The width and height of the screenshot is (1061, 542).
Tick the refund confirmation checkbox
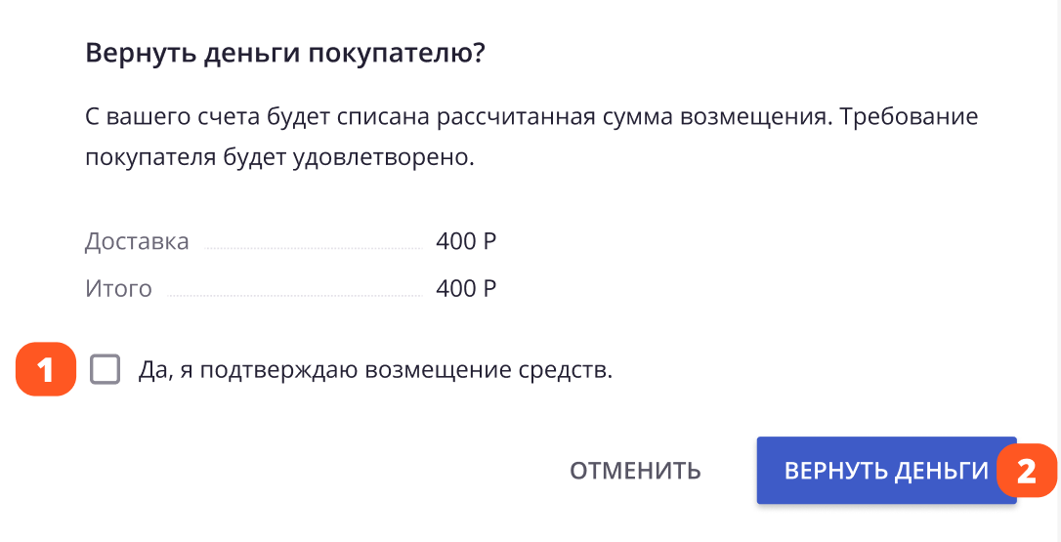(105, 370)
